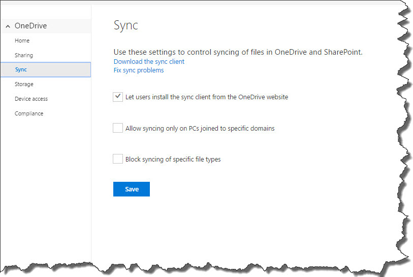Click the 'Let users install the sync client' label

[207, 97]
